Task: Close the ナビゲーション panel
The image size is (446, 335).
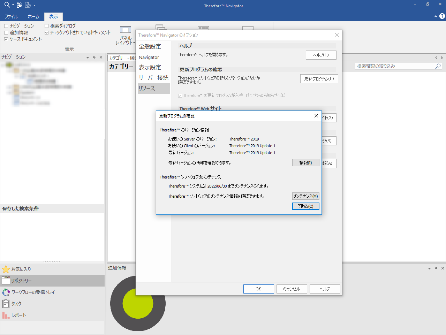Action: click(x=101, y=57)
